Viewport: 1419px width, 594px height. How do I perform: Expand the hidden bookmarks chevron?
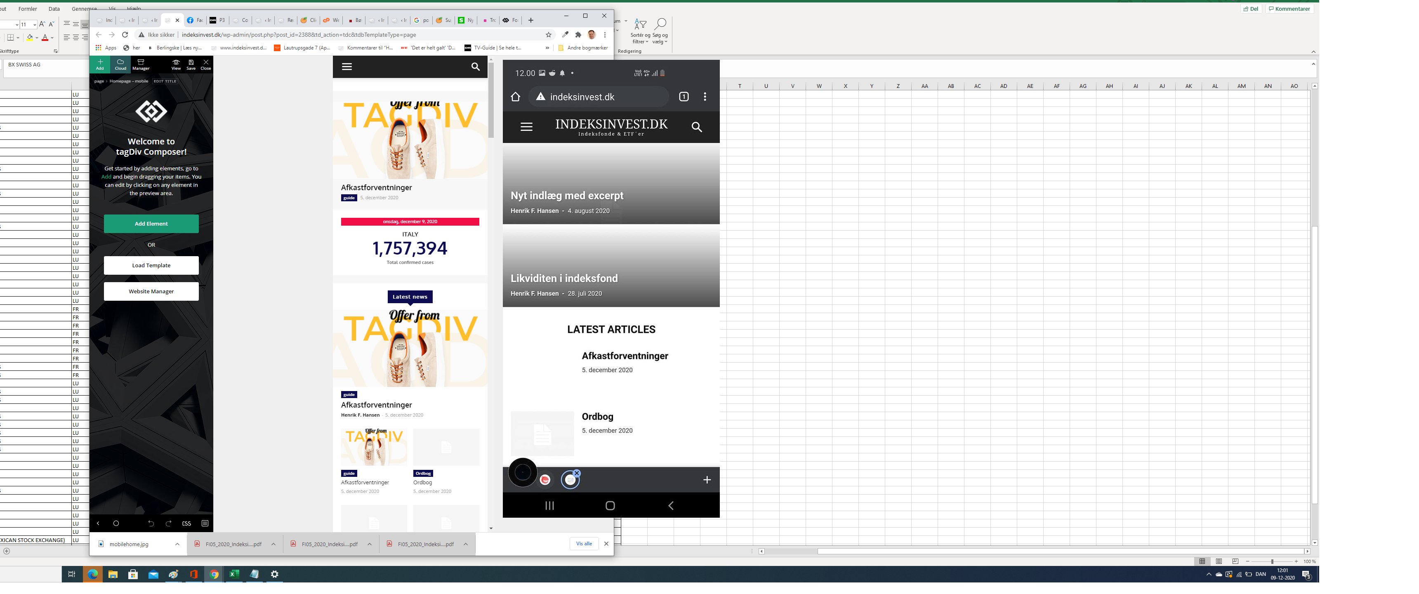click(x=547, y=48)
